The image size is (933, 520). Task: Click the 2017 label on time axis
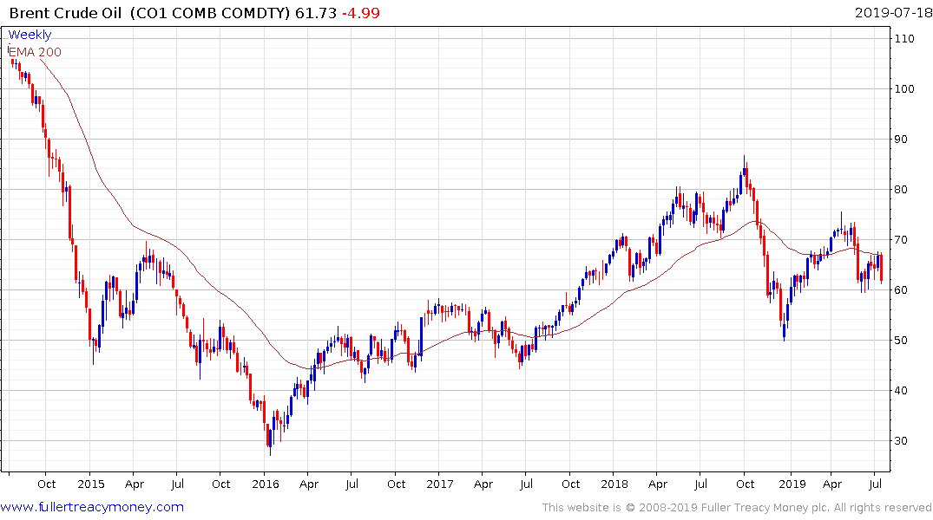click(440, 484)
